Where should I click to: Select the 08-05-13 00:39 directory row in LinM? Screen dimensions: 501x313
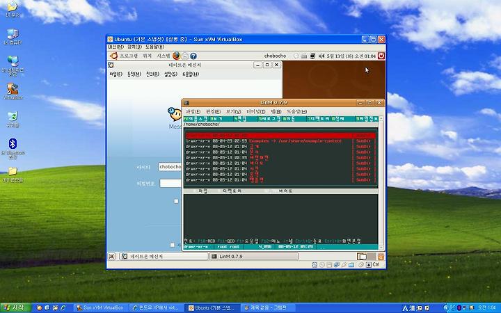pos(280,157)
